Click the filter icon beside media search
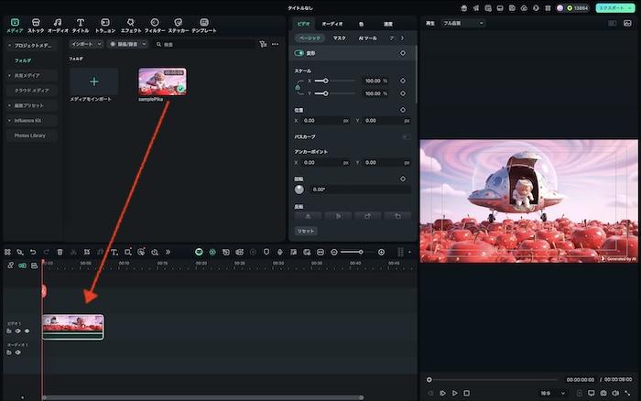This screenshot has height=401, width=641. [263, 43]
